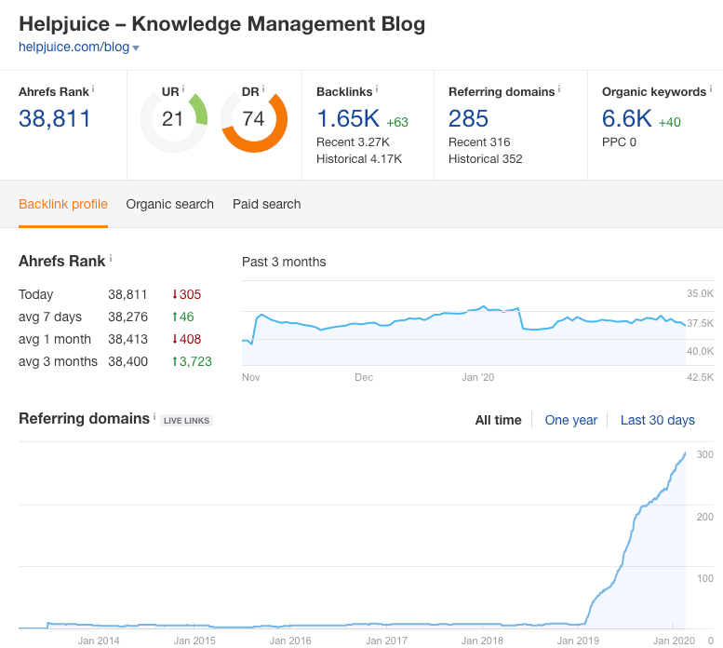Select the One year chart range
723x648 pixels.
point(570,420)
